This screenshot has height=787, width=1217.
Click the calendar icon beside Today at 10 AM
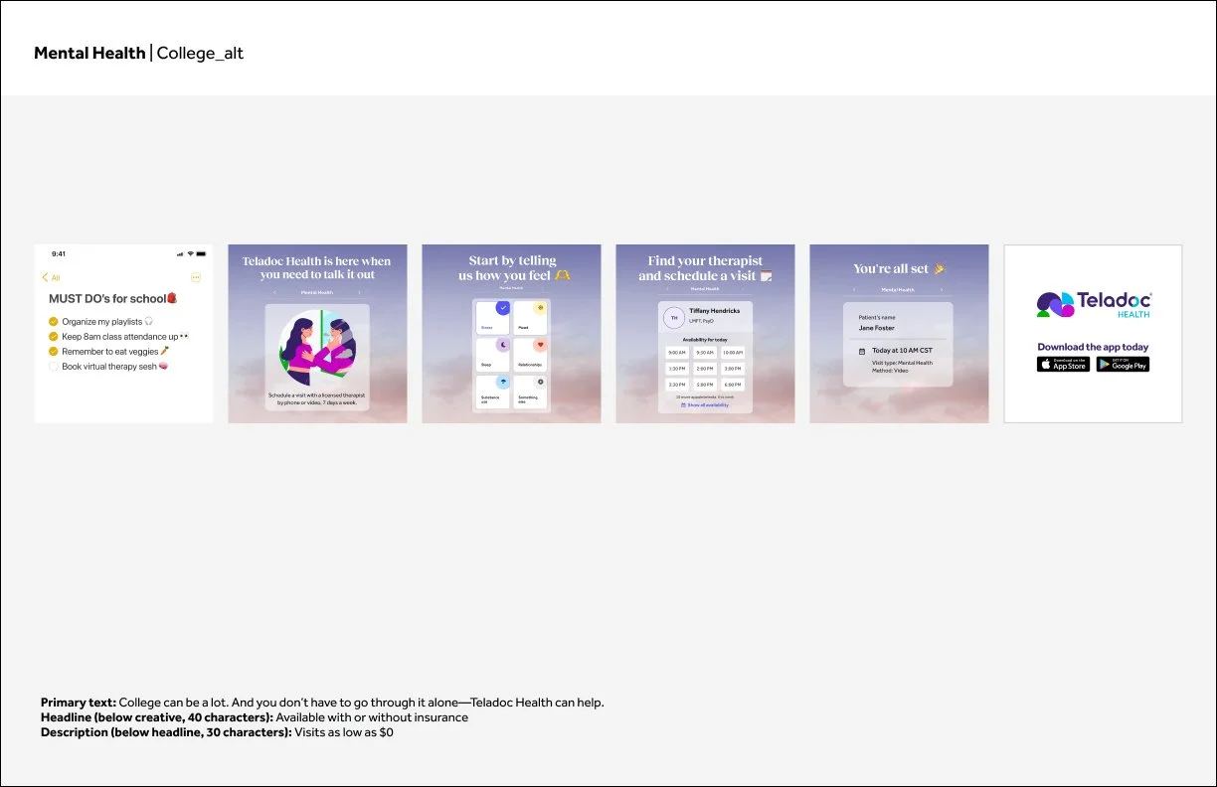point(862,352)
